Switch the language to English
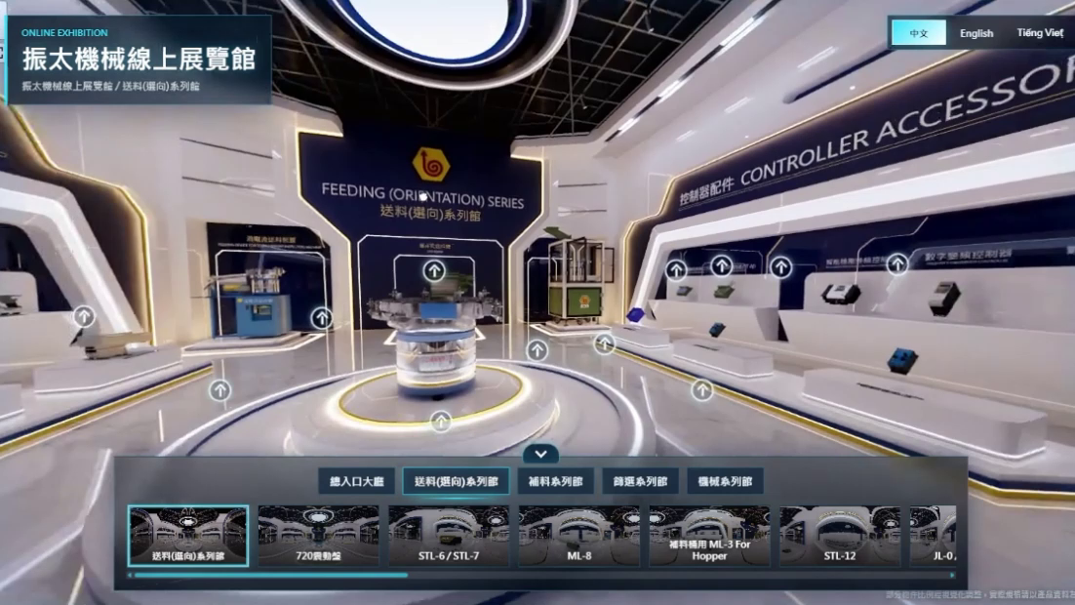The height and width of the screenshot is (605, 1075). click(976, 33)
